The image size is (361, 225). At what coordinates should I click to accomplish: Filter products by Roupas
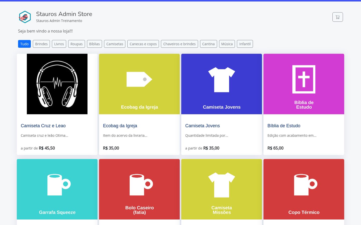pos(76,44)
